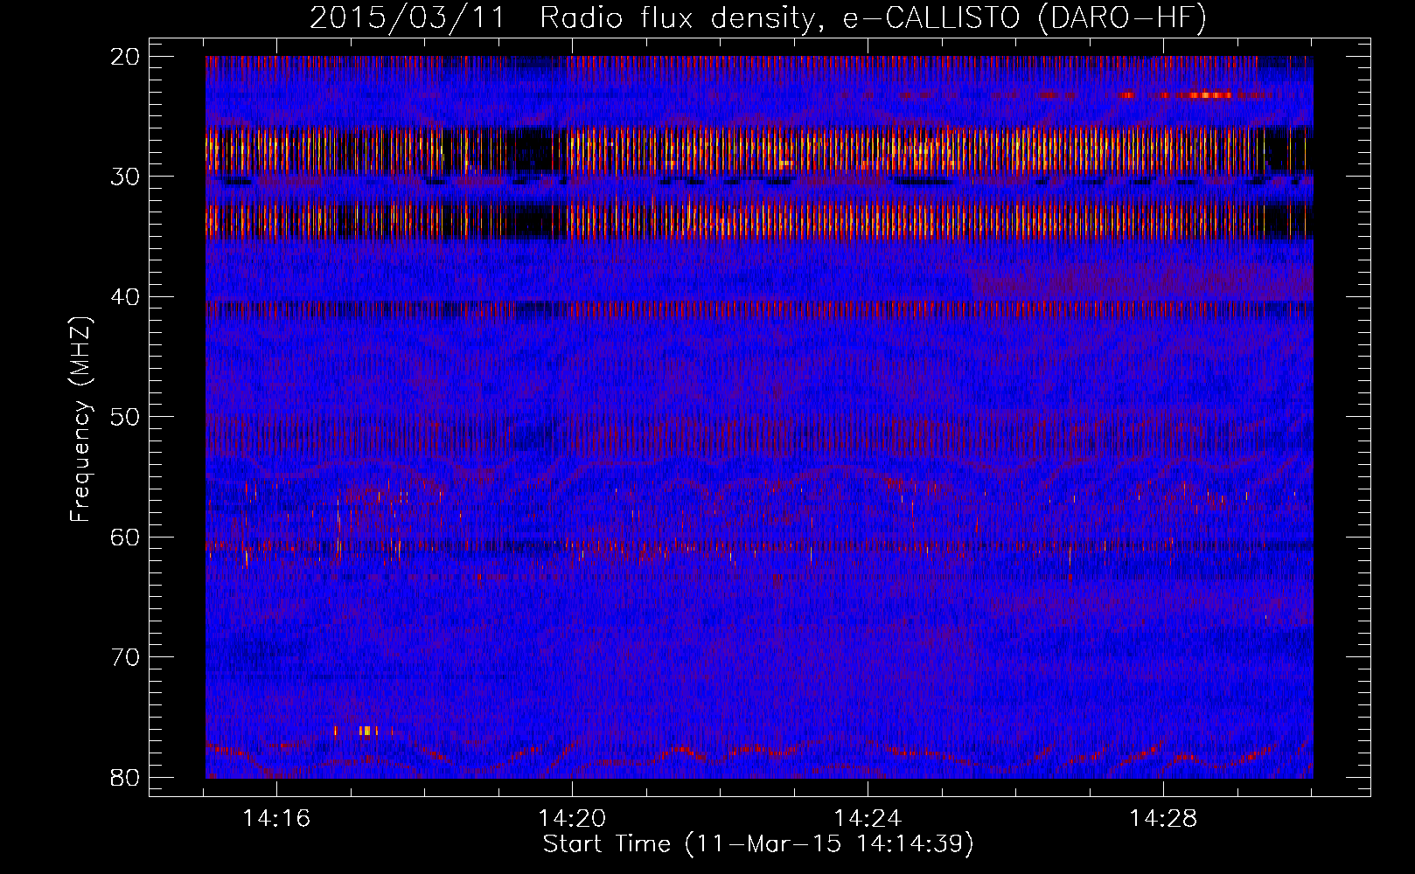Screen dimensions: 1415x874
Task: Click the '20' frequency tick label
Action: (126, 57)
